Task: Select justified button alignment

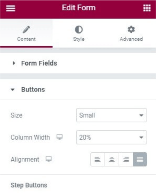Action: 140,159
